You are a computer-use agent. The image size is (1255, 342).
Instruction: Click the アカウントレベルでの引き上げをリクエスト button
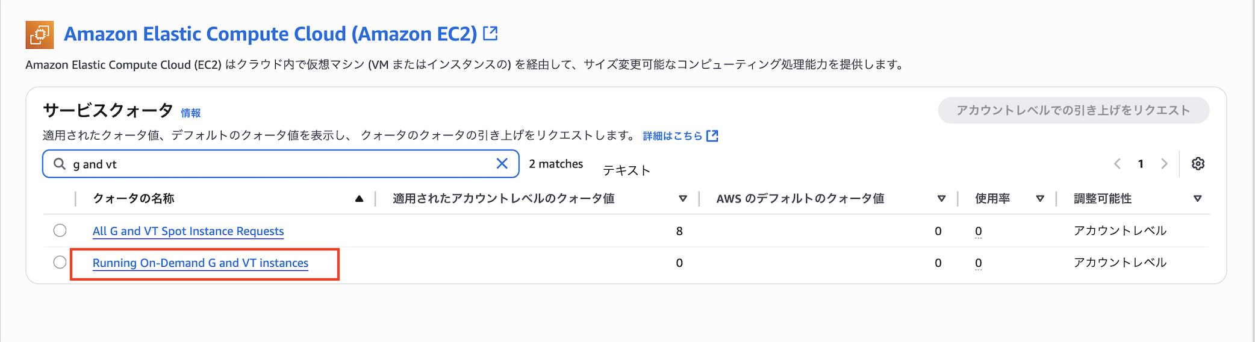(1073, 110)
